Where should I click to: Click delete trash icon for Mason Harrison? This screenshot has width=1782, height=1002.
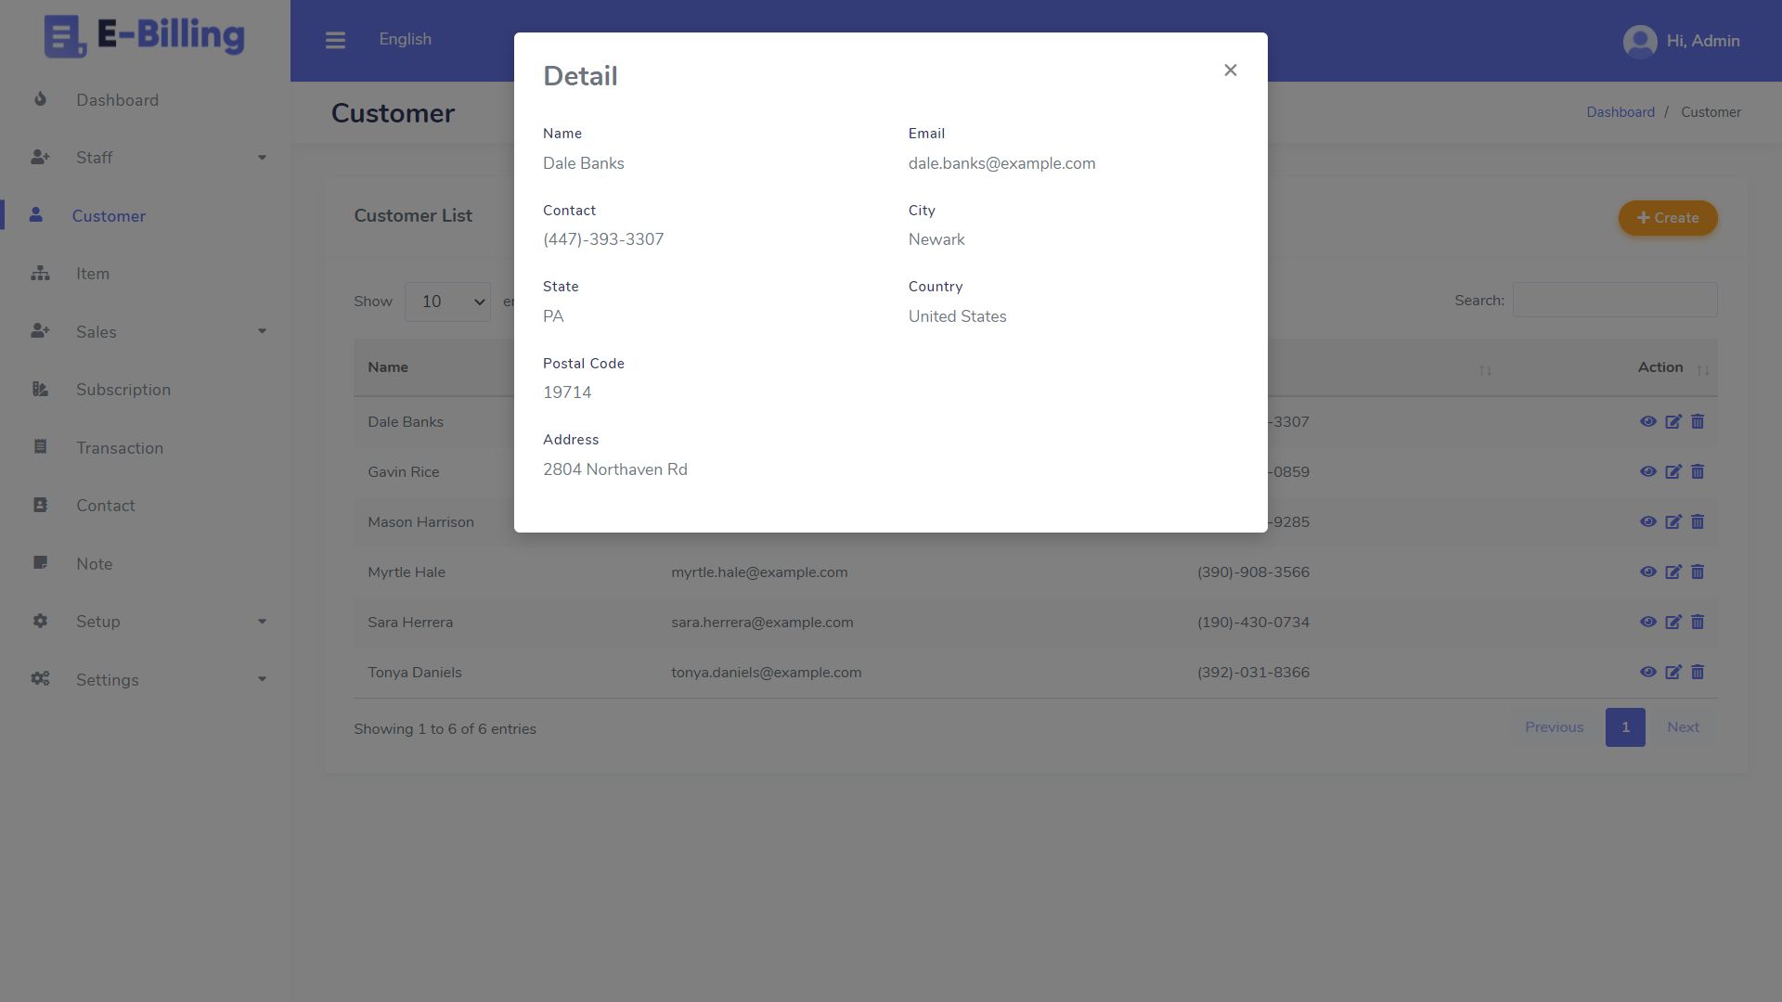coord(1698,522)
